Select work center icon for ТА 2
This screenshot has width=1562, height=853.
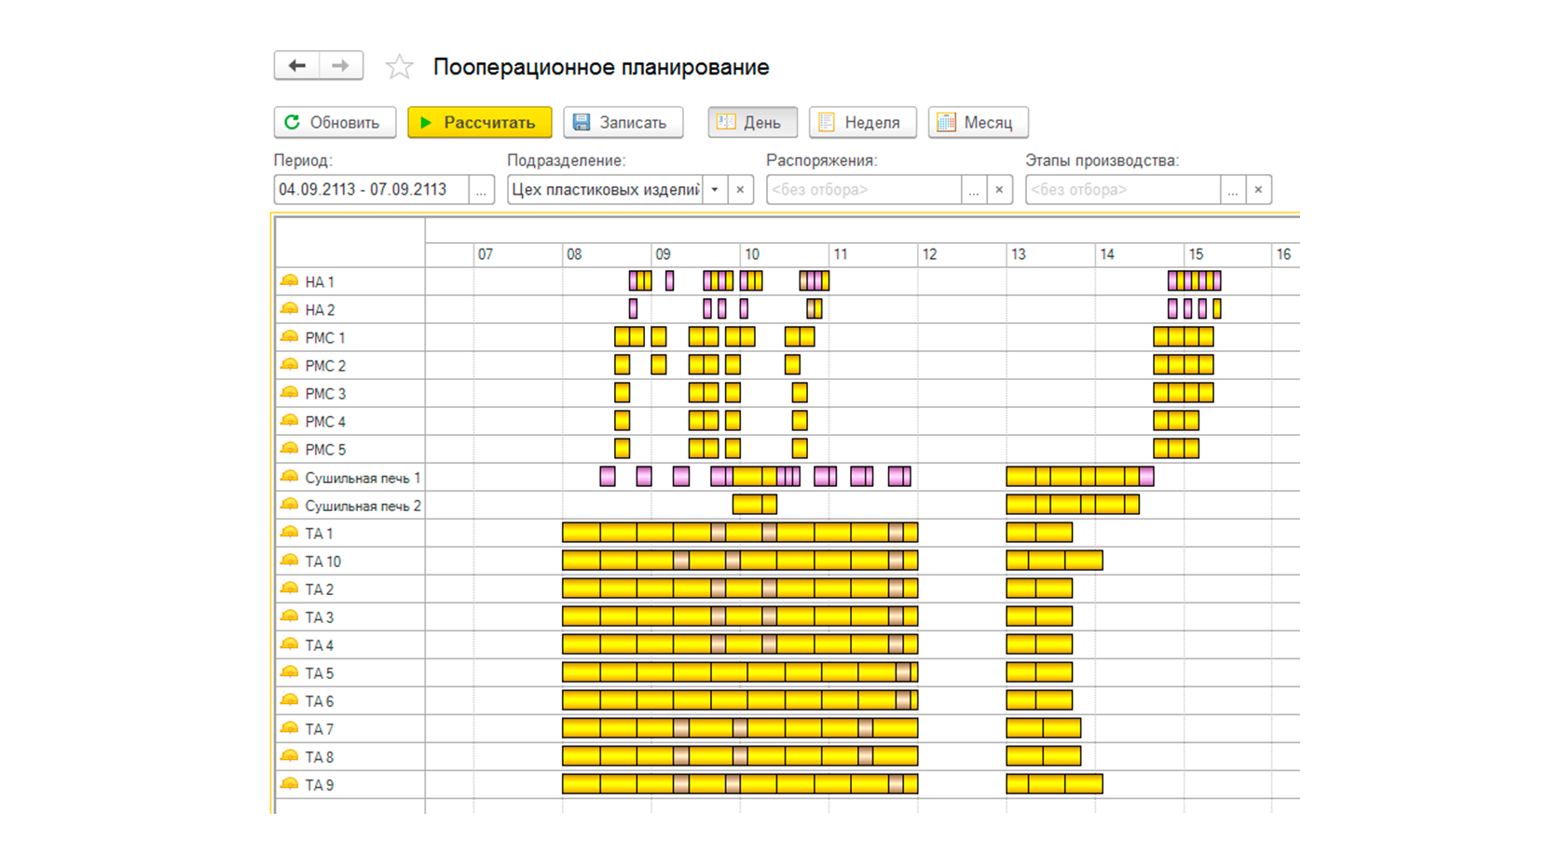point(290,588)
